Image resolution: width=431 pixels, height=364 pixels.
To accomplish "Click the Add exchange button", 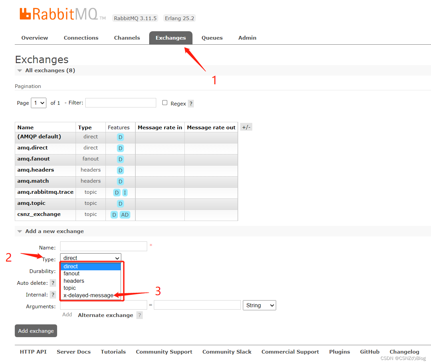I will 36,331.
